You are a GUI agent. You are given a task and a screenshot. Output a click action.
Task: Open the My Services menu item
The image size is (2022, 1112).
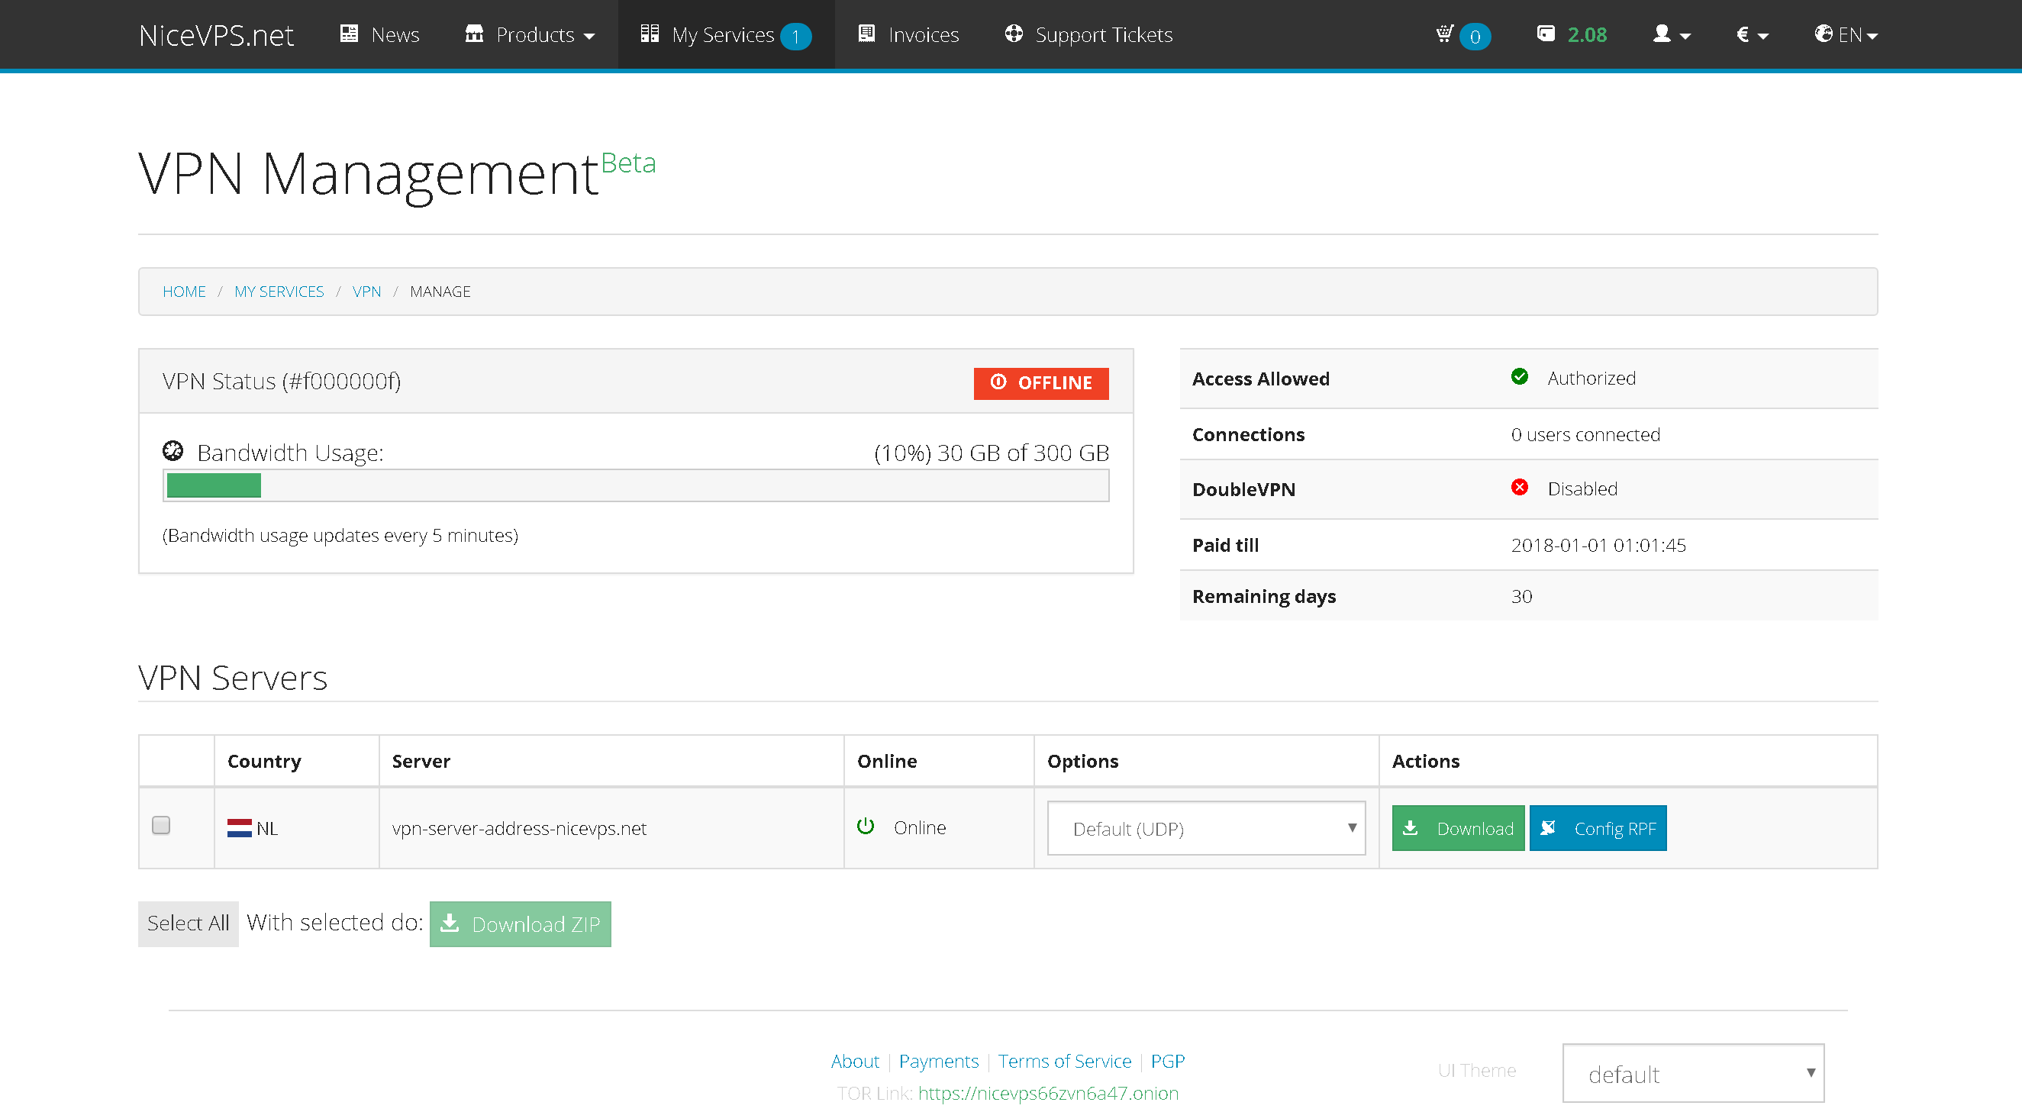(722, 34)
